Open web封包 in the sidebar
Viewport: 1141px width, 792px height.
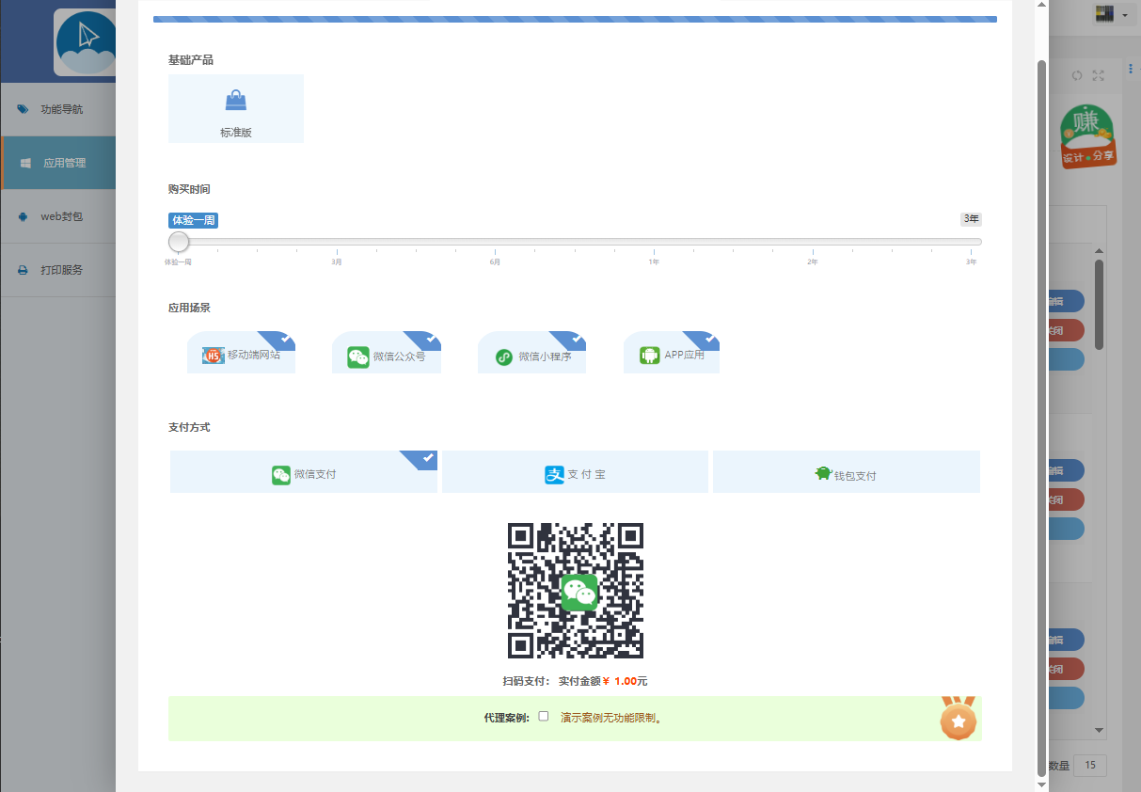point(58,216)
